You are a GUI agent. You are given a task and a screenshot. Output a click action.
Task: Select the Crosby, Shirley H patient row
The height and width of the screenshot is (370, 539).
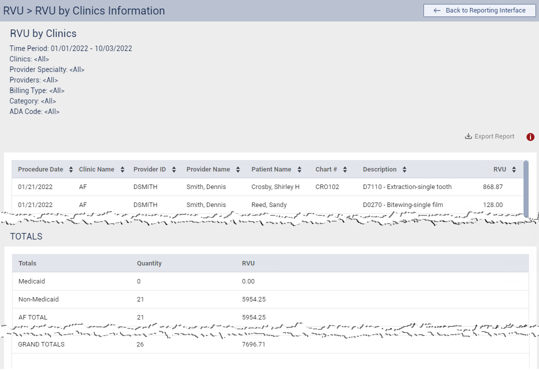click(275, 187)
